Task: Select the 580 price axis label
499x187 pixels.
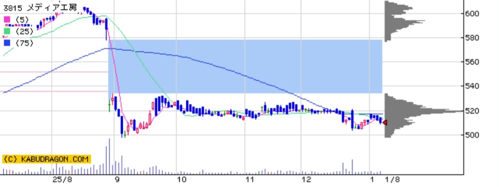Action: point(475,38)
